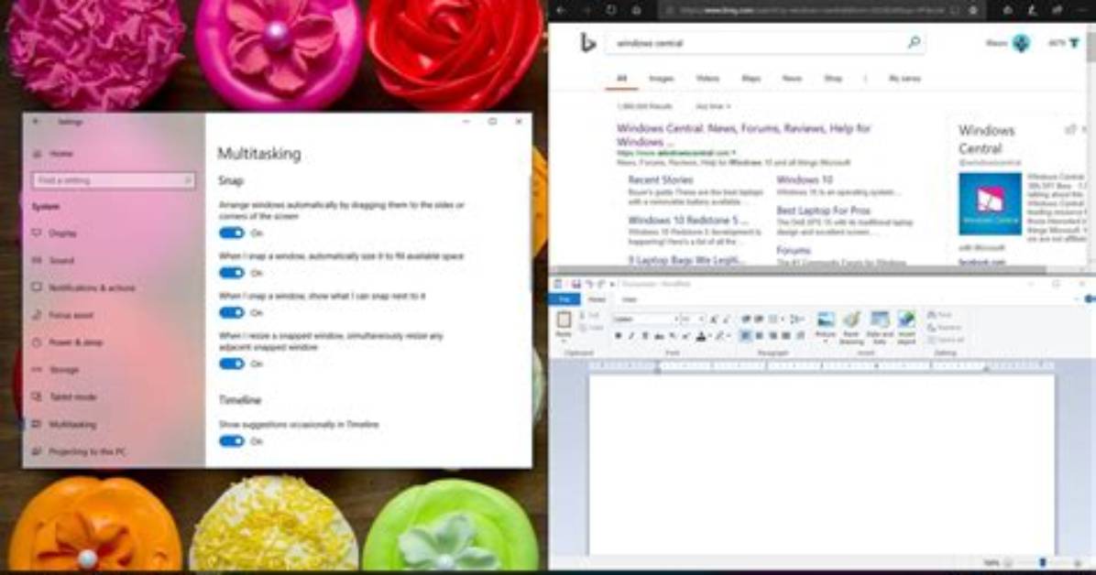This screenshot has width=1096, height=575.
Task: Select the Images tab on Bing
Action: (x=662, y=78)
